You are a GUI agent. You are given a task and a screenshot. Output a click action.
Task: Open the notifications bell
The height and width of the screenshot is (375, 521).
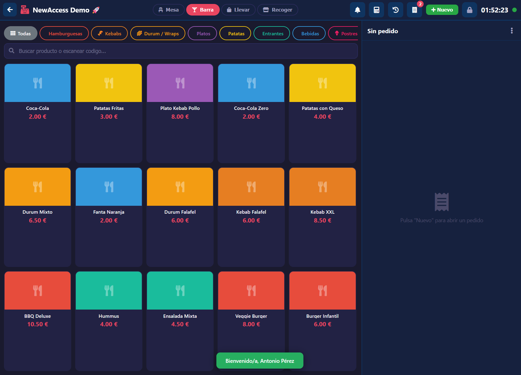coord(358,10)
